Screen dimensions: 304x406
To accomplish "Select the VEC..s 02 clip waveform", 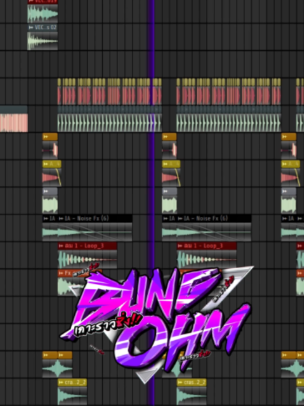I will click(x=43, y=40).
